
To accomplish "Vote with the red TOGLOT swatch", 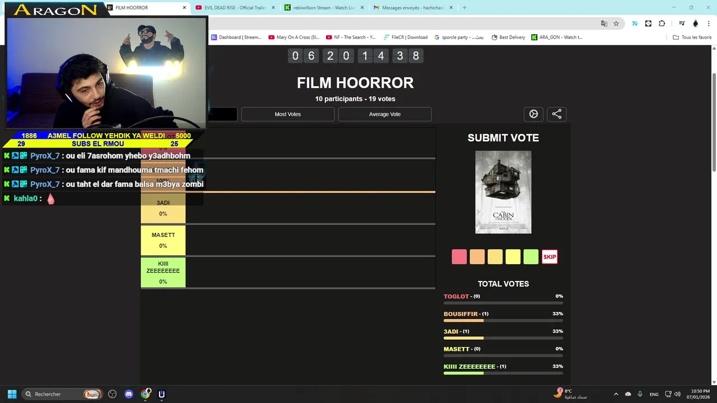I will (459, 257).
